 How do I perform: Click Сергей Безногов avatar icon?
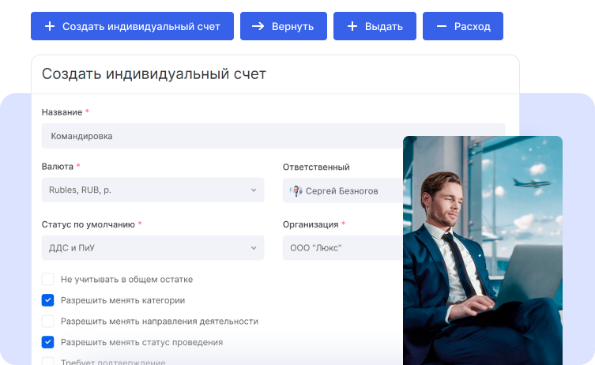pyautogui.click(x=296, y=191)
